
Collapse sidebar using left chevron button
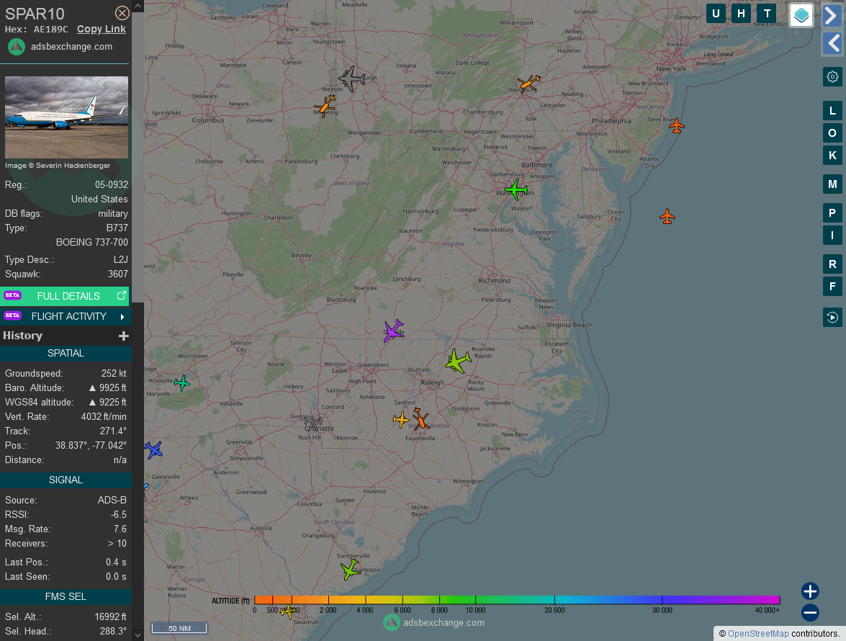[832, 43]
